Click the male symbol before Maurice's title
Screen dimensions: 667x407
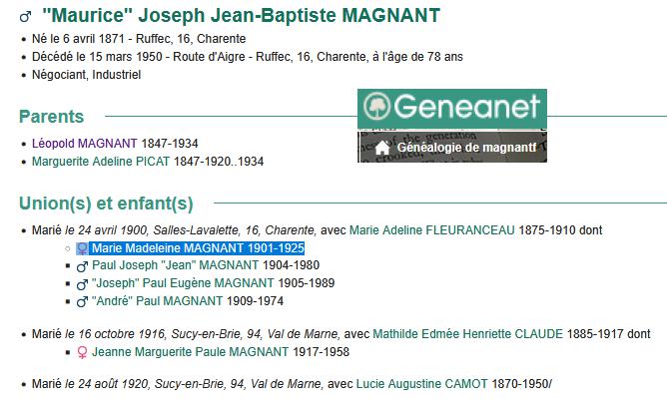point(26,17)
